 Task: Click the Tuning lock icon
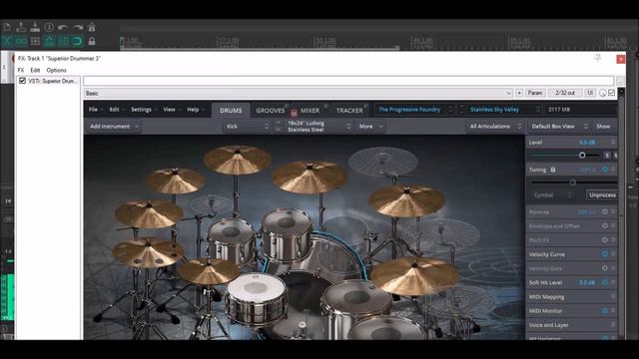tap(553, 170)
